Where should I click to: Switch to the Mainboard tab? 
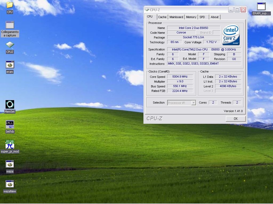pyautogui.click(x=176, y=17)
